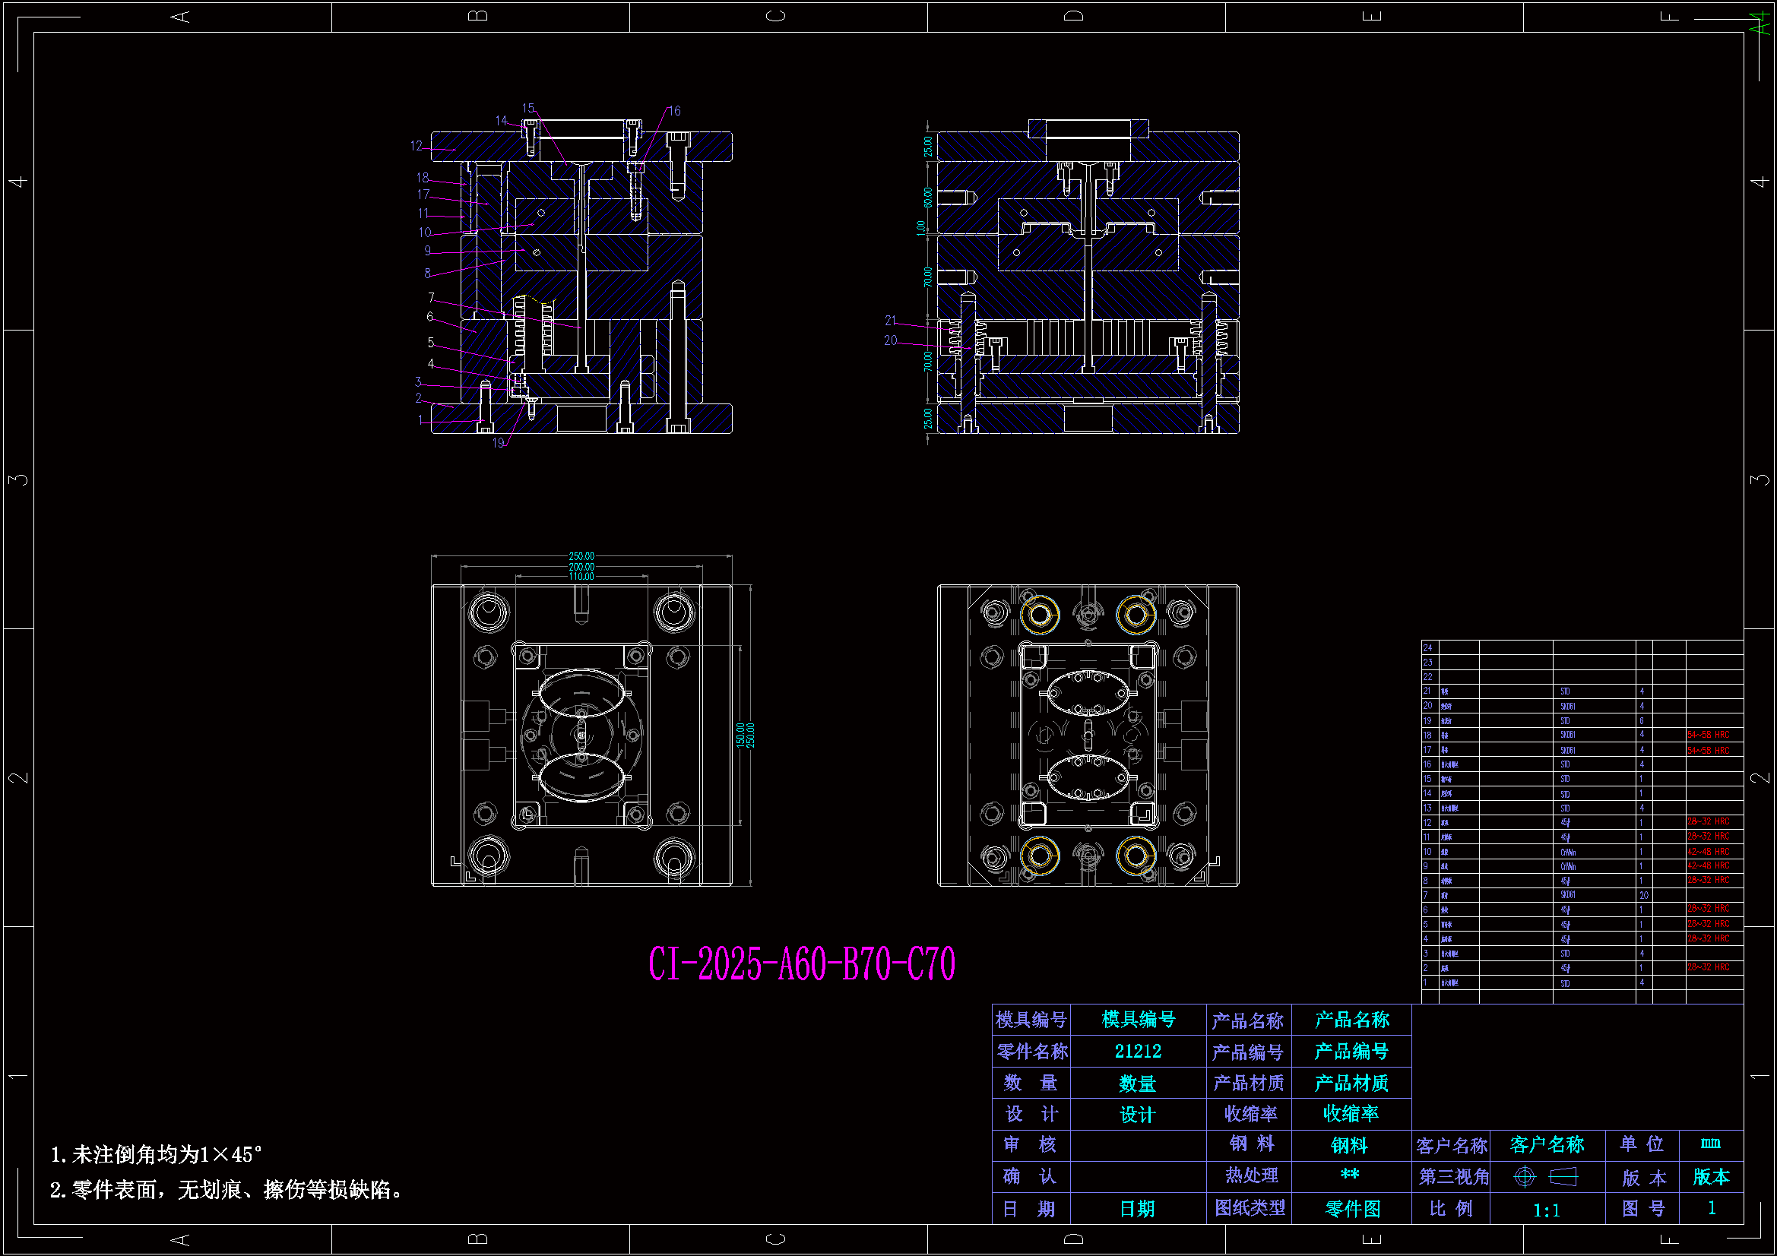The image size is (1777, 1256).
Task: Select the 1:1 scale value cell
Action: (1547, 1210)
